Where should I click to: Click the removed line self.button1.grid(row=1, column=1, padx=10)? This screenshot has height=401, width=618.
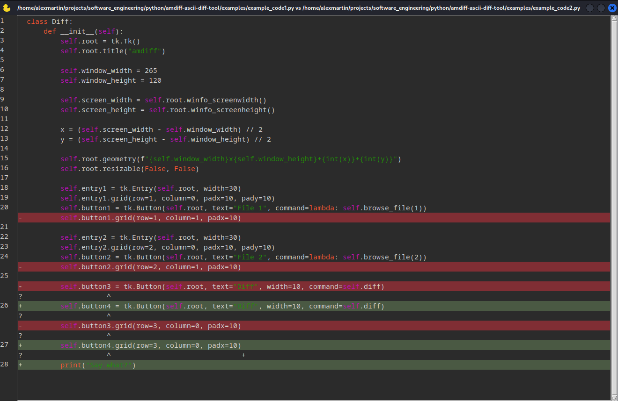click(x=314, y=218)
